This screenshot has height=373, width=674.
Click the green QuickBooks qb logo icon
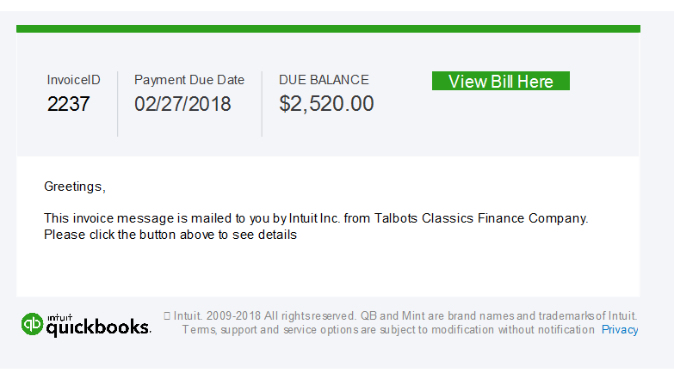click(32, 324)
